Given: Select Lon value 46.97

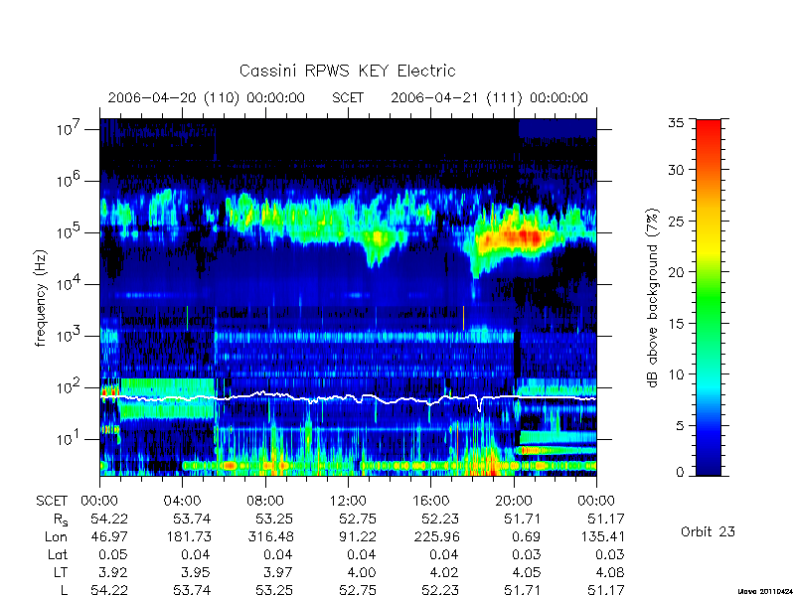Looking at the screenshot, I should click(109, 536).
